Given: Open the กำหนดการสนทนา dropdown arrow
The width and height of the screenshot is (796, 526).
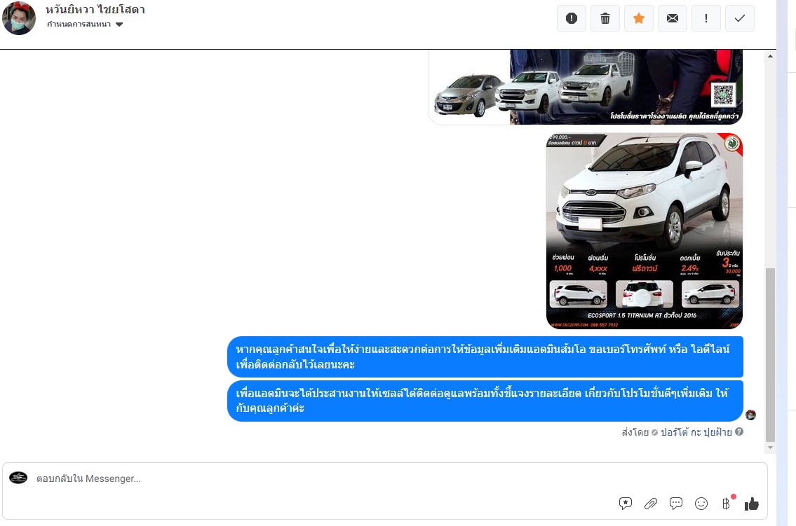Looking at the screenshot, I should tap(119, 25).
